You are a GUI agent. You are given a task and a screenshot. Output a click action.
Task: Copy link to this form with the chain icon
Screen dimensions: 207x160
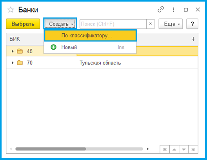coord(161,9)
